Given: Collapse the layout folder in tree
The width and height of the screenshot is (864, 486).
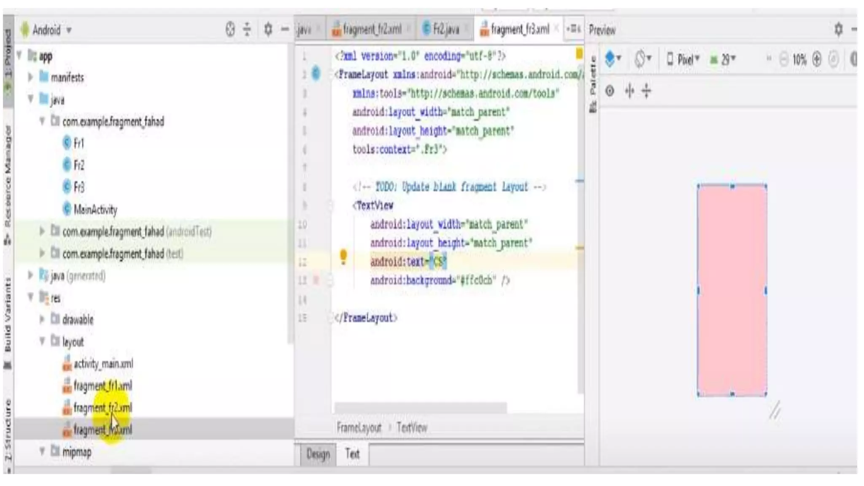Looking at the screenshot, I should click(42, 341).
